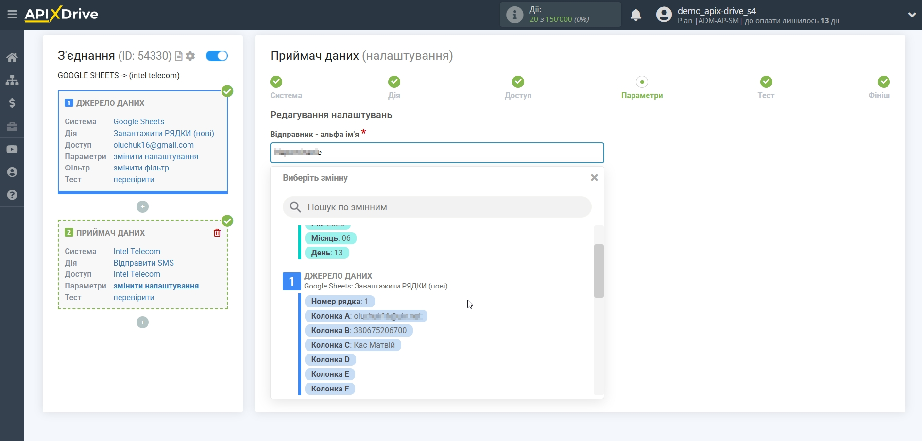The height and width of the screenshot is (441, 922).
Task: Close the variable picker panel
Action: point(594,178)
